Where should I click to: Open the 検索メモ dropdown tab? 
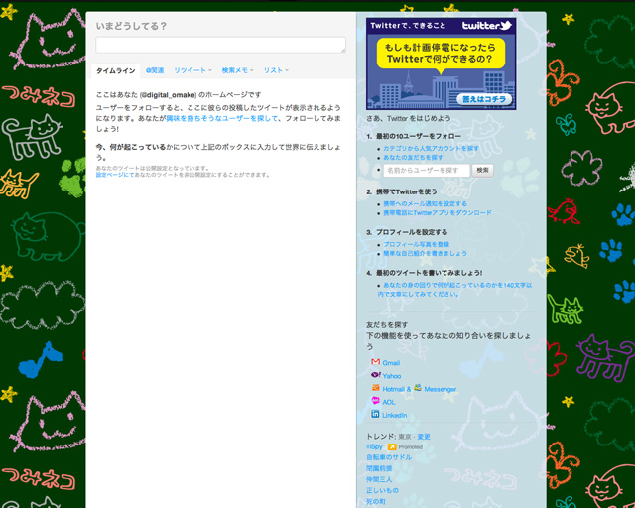tap(237, 70)
